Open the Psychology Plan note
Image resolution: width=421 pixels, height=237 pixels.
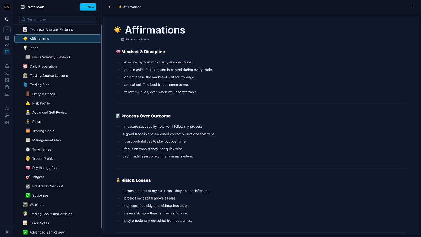(x=45, y=168)
